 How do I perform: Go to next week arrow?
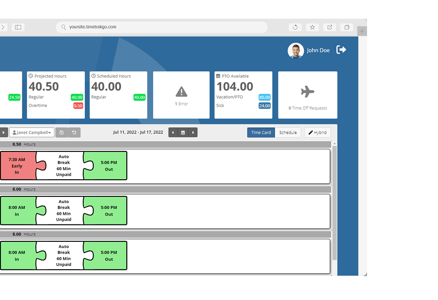click(x=193, y=132)
